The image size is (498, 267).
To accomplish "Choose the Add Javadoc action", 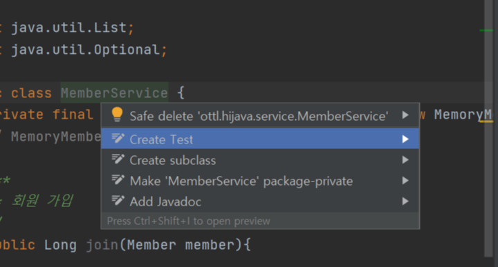I will 260,201.
